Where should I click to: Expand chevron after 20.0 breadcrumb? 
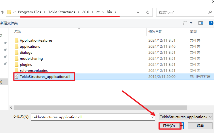(93, 12)
